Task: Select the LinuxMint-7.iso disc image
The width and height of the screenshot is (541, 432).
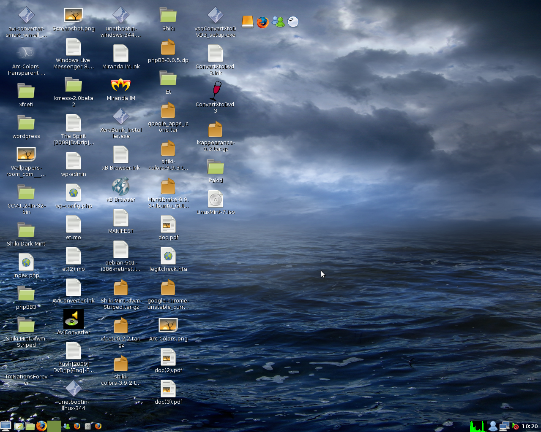Action: tap(216, 199)
